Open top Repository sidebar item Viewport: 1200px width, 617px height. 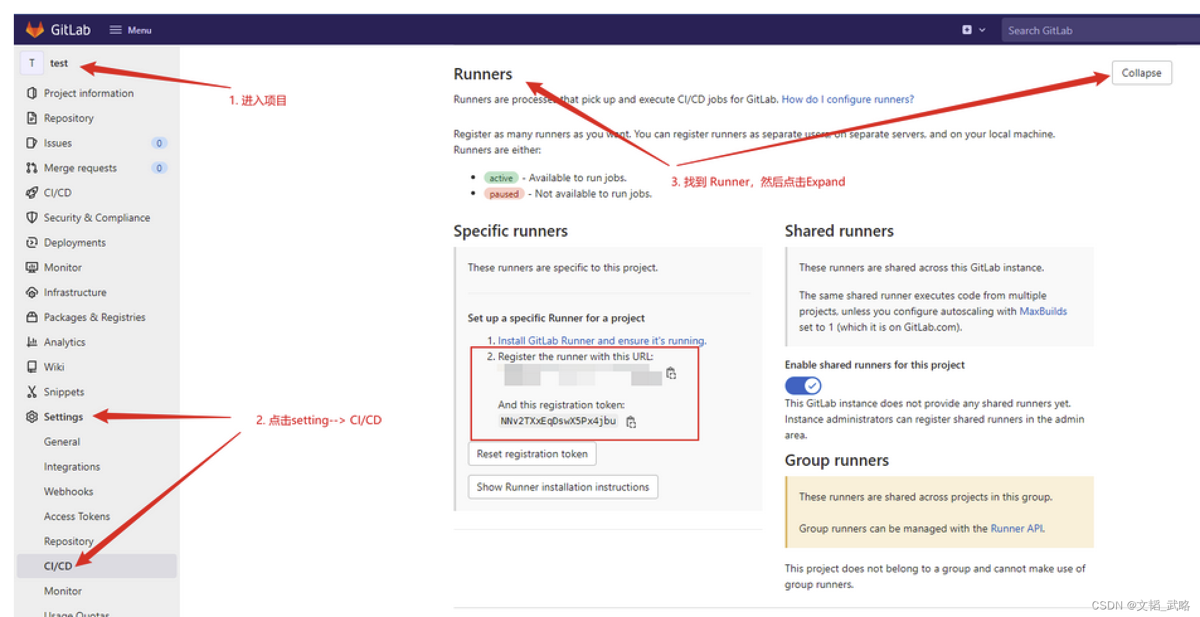69,118
